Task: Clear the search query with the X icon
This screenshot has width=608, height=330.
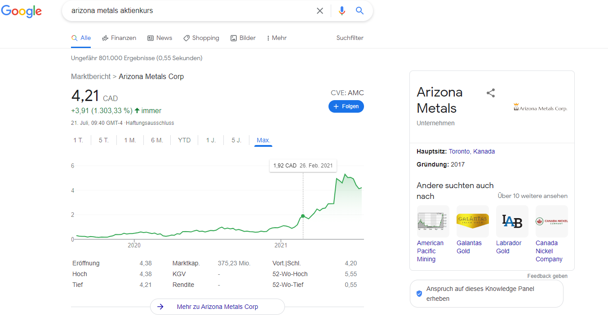Action: coord(320,11)
